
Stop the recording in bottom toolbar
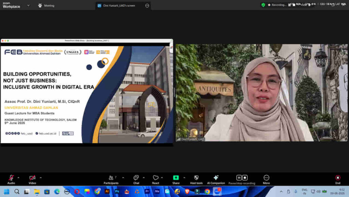pyautogui.click(x=245, y=178)
